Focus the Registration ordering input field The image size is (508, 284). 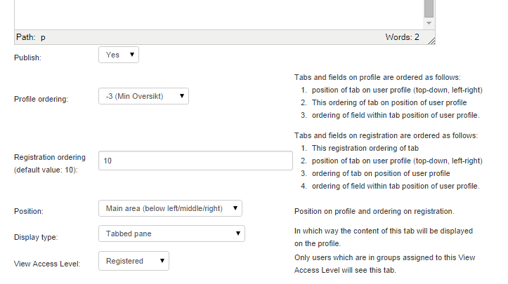click(195, 161)
